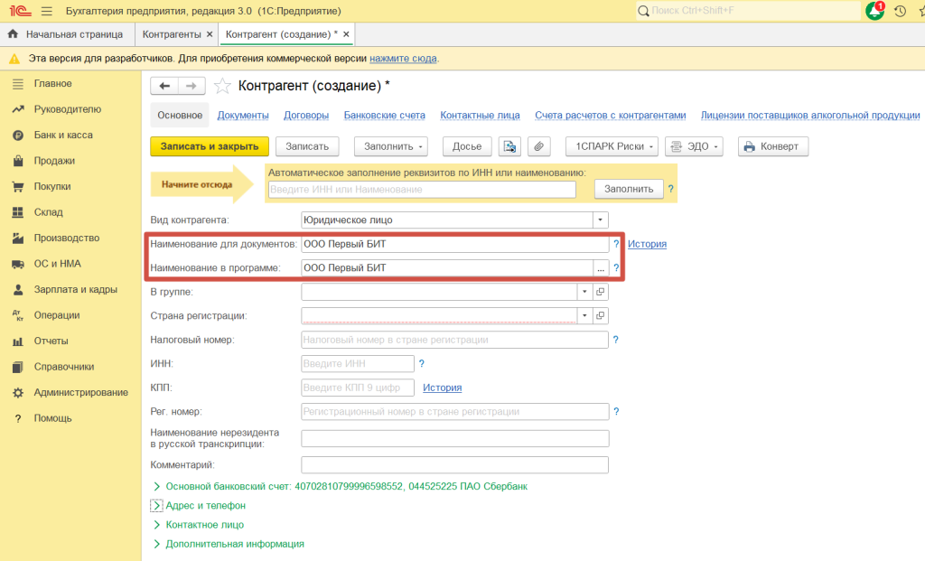925x561 pixels.
Task: Click the favorites star icon beside title
Action: [x=222, y=87]
